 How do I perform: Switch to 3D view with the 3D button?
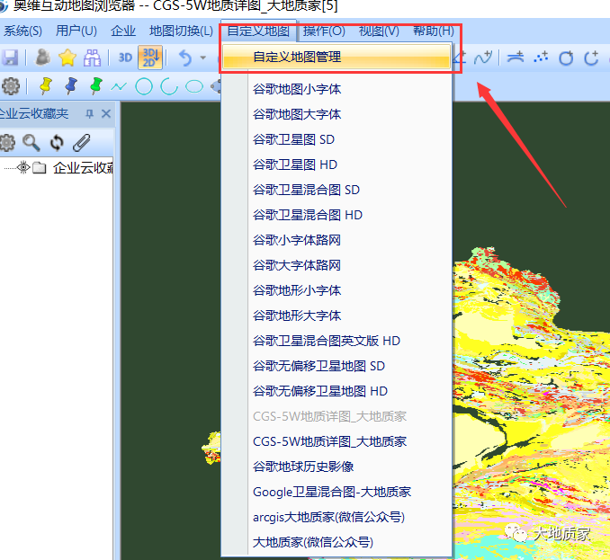[125, 58]
